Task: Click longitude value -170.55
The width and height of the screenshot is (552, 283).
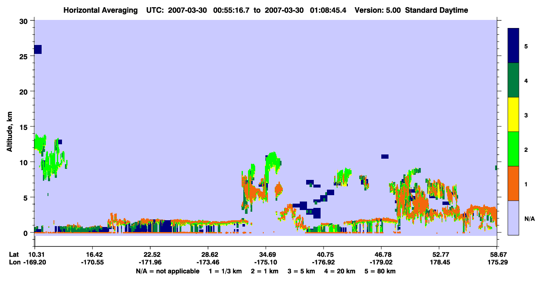Action: pos(93,263)
